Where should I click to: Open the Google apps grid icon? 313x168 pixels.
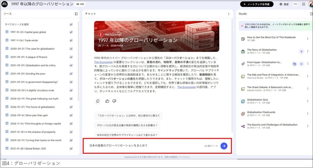tap(304, 4)
